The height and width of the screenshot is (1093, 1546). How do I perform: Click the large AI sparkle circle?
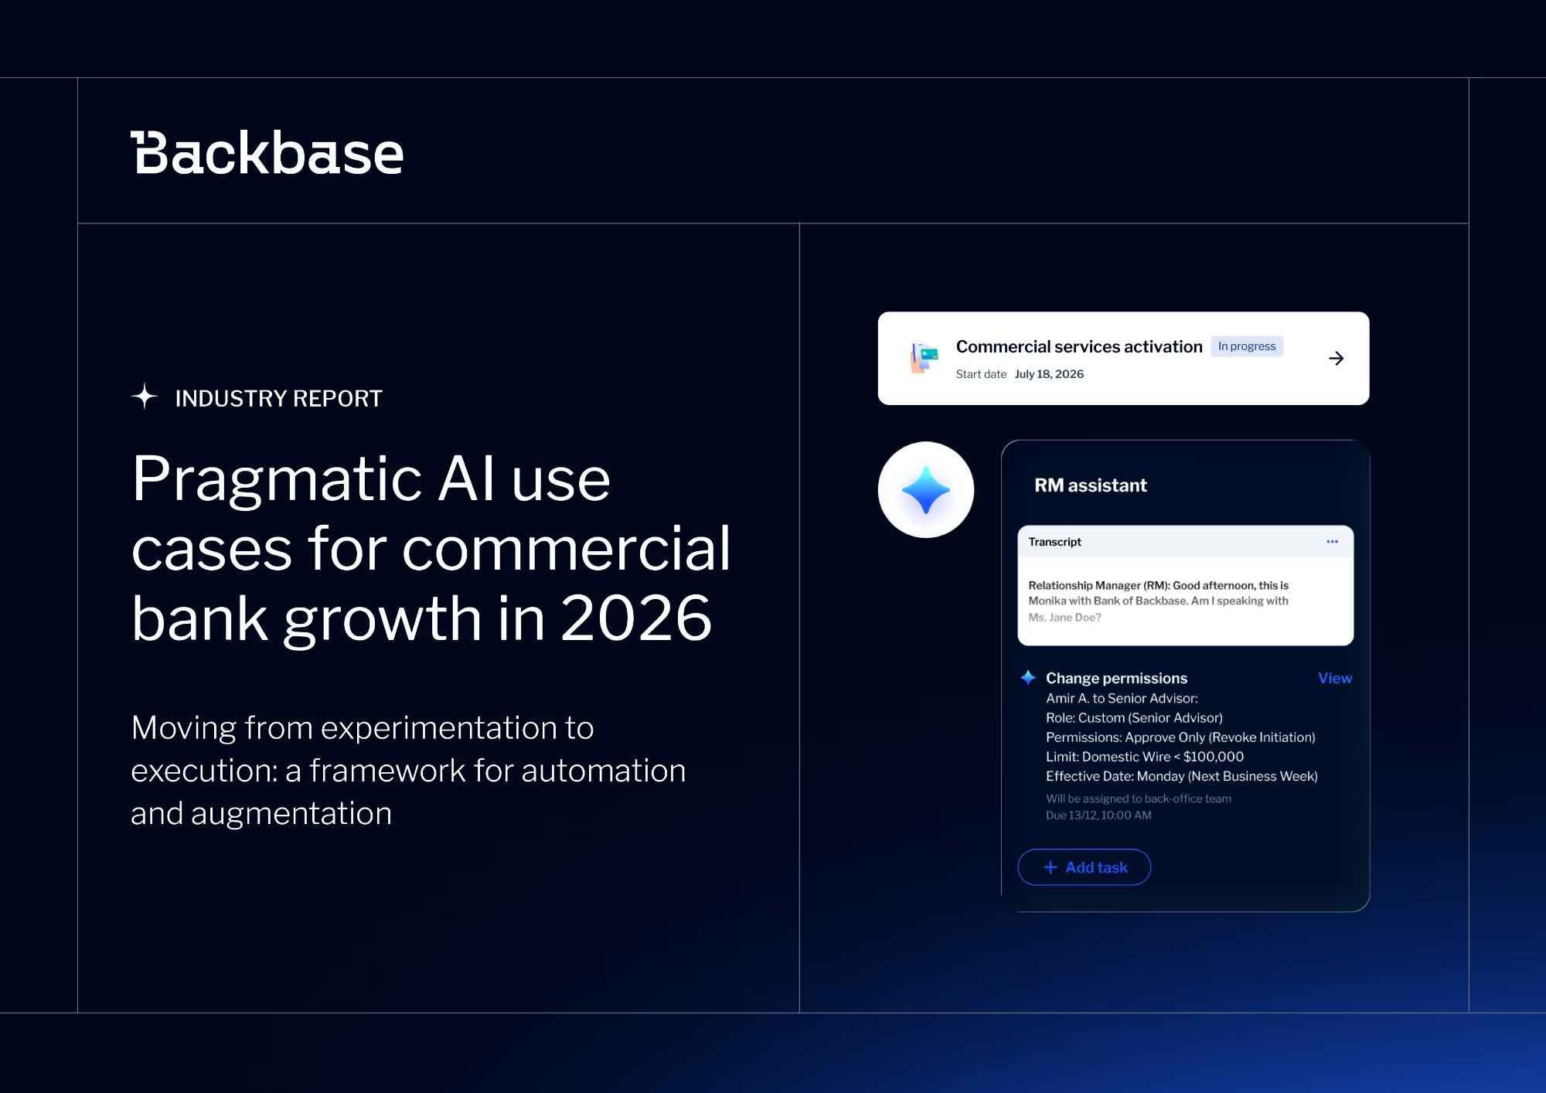(x=925, y=490)
